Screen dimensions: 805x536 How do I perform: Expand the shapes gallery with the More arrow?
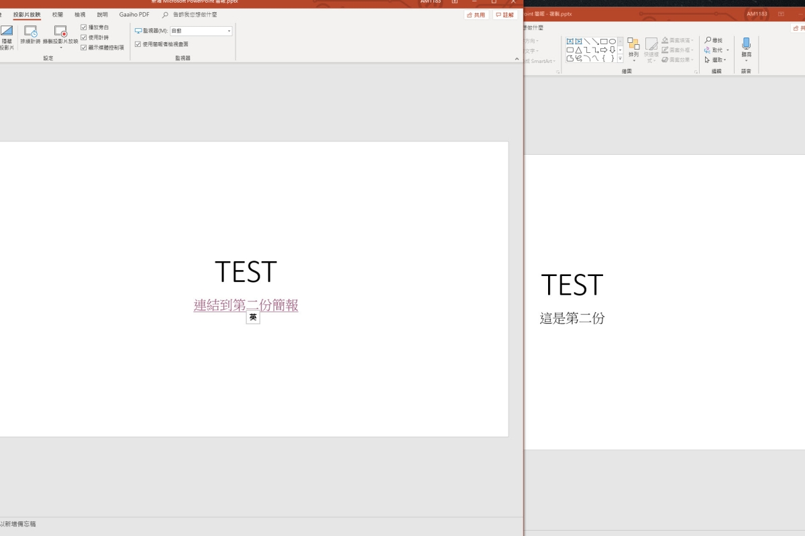[620, 59]
